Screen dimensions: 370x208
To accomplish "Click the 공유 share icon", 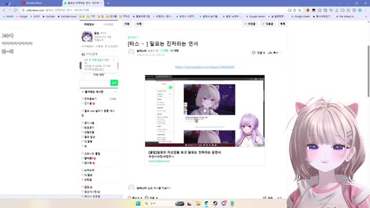I will pos(265,198).
